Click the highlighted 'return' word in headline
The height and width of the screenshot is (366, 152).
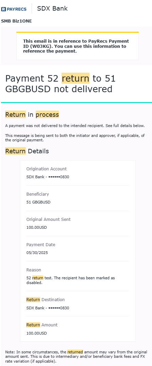(75, 79)
